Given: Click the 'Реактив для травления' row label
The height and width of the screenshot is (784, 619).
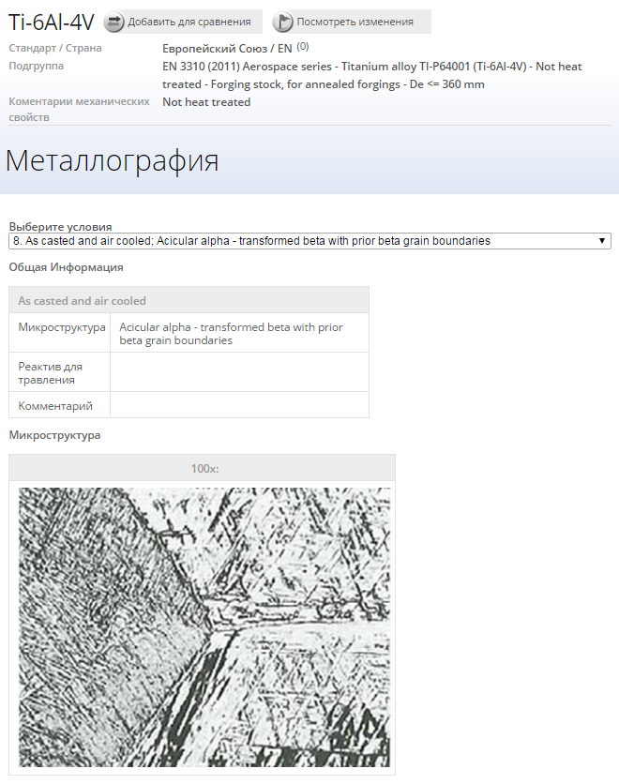Looking at the screenshot, I should [x=51, y=373].
